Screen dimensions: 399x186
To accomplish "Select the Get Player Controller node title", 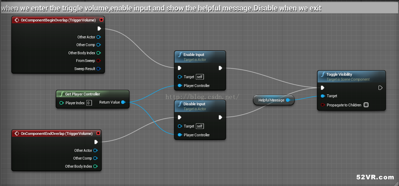I will coord(82,94).
